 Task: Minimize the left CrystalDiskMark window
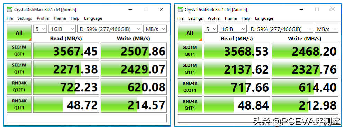(130, 9)
